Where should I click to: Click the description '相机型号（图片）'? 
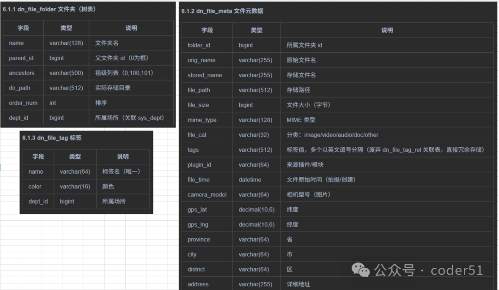tap(308, 194)
